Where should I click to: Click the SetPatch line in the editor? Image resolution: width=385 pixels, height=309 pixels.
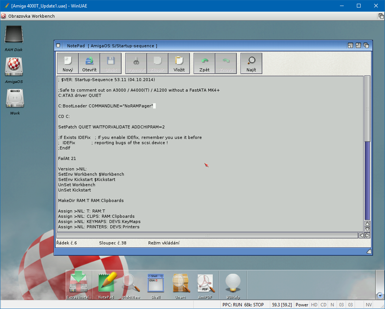point(111,127)
